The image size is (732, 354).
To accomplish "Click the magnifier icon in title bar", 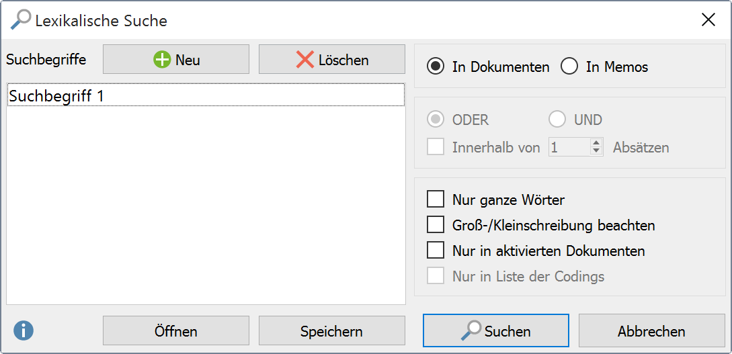I will click(21, 20).
